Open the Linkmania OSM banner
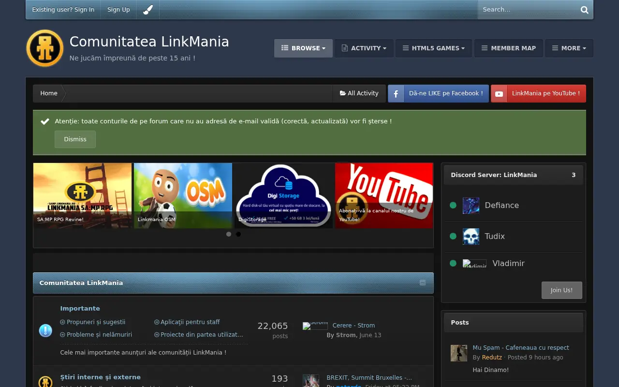Screen dimensions: 619x387 pyautogui.click(x=183, y=195)
